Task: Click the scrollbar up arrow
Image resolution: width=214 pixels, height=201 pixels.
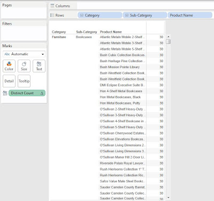Action: 168,36
